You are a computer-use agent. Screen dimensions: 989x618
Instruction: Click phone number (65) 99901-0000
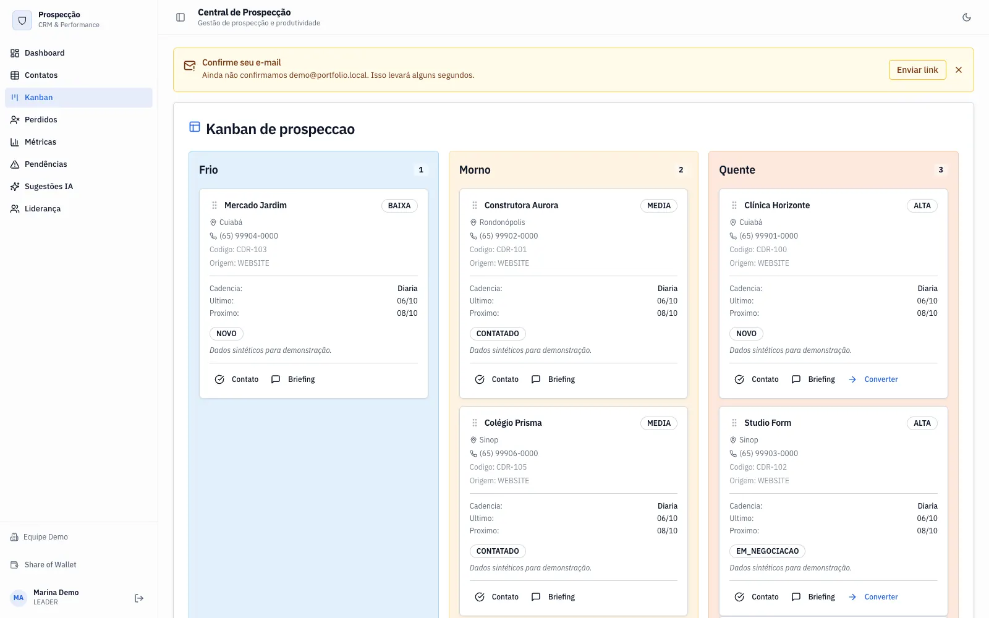768,236
